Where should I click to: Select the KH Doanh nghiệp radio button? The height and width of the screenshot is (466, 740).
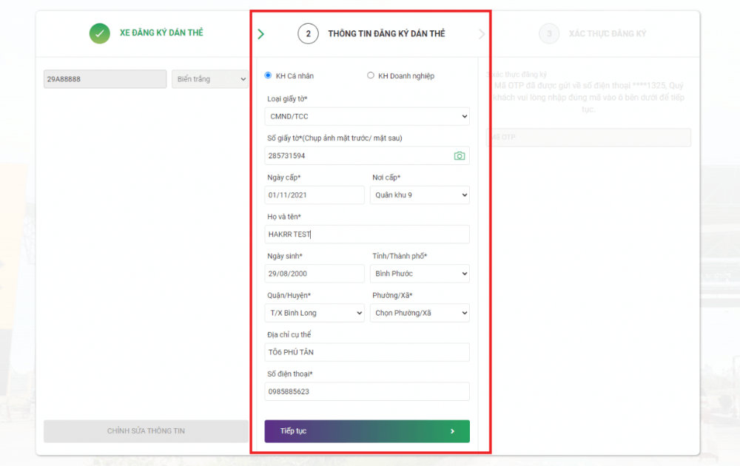click(x=371, y=75)
